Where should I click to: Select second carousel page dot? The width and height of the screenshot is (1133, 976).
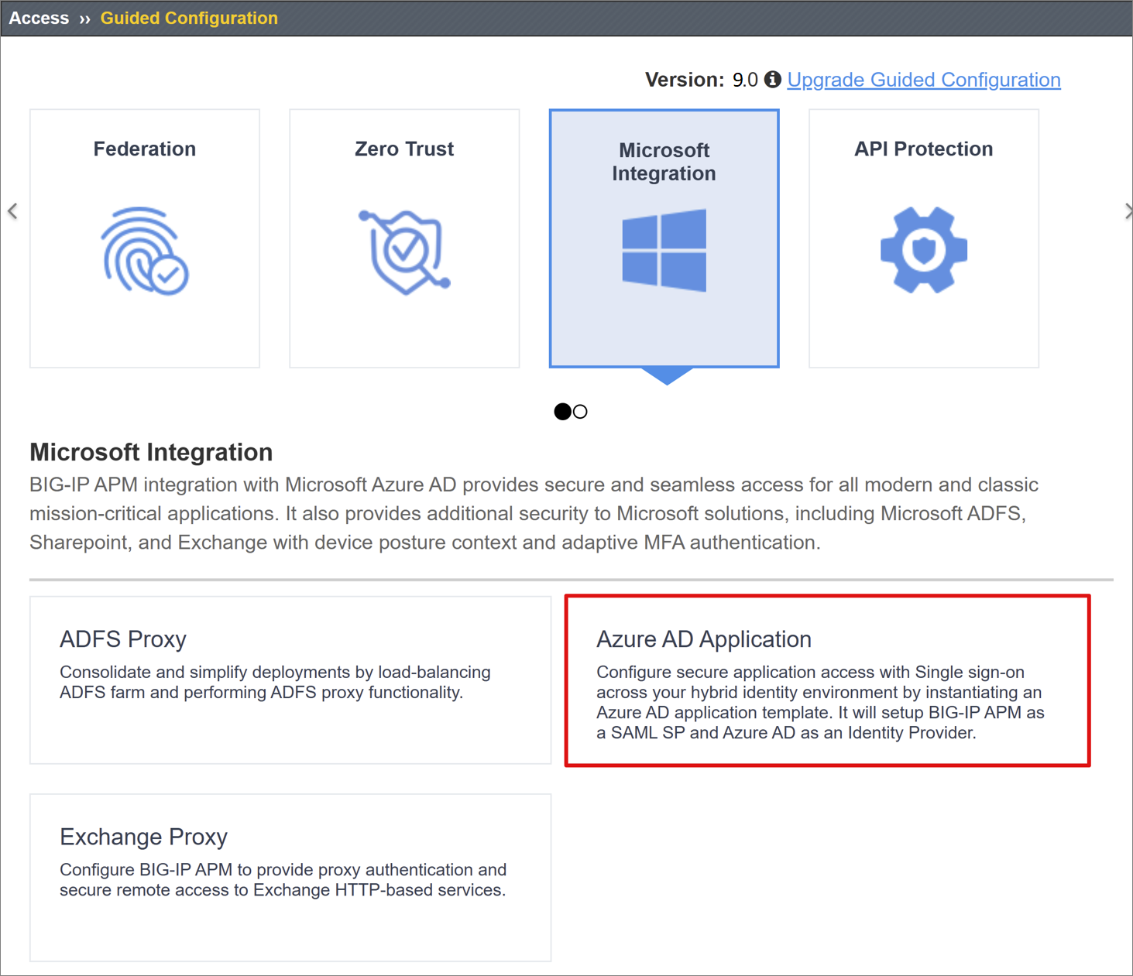coord(580,412)
